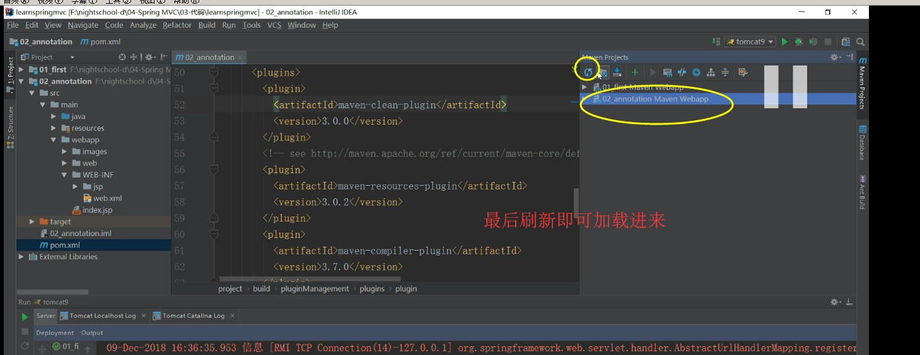
Task: Rerun tomcat9 from Run panel play icon
Action: click(25, 317)
